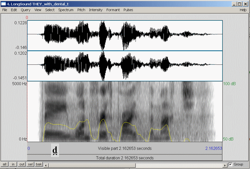Open the File menu
Image resolution: width=250 pixels, height=169 pixels.
click(x=5, y=9)
